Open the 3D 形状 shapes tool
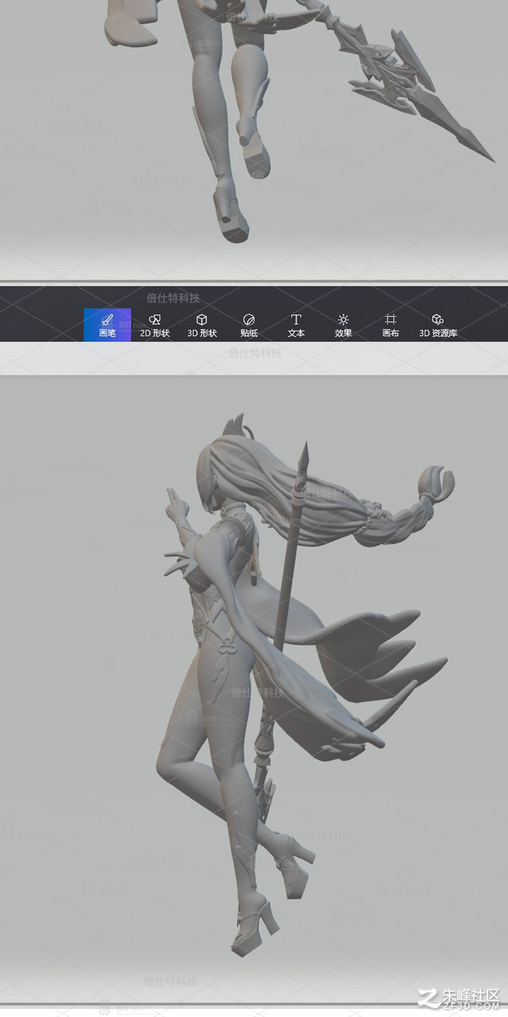This screenshot has width=508, height=1017. click(202, 325)
